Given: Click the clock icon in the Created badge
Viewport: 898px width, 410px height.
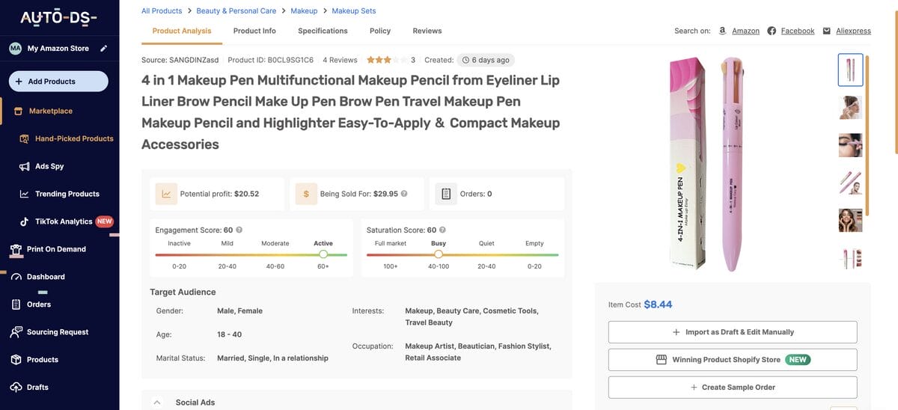Looking at the screenshot, I should point(465,60).
